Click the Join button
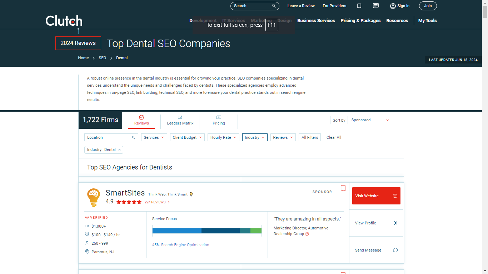 pos(428,6)
